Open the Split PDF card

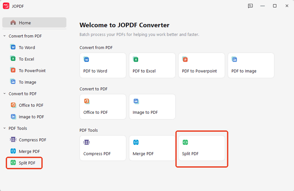[x=202, y=148]
